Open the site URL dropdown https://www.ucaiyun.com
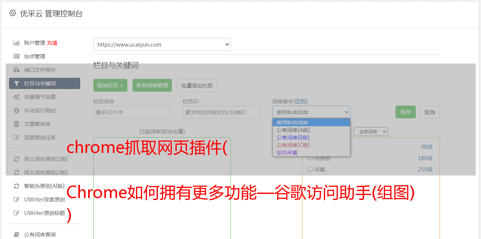This screenshot has height=239, width=481. [162, 44]
